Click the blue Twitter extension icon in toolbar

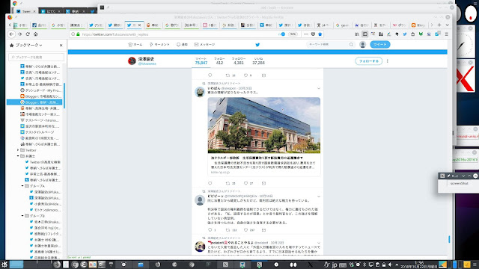click(404, 34)
